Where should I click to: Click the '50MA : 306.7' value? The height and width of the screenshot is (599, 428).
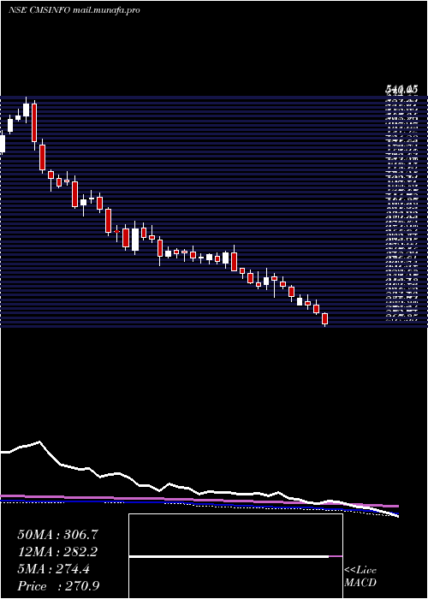[57, 535]
